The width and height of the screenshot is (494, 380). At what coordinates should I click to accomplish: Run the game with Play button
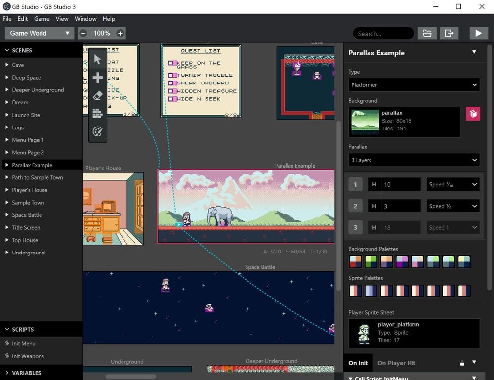(x=478, y=33)
